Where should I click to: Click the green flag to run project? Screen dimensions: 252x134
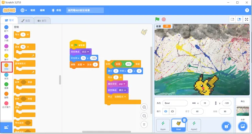(157, 19)
